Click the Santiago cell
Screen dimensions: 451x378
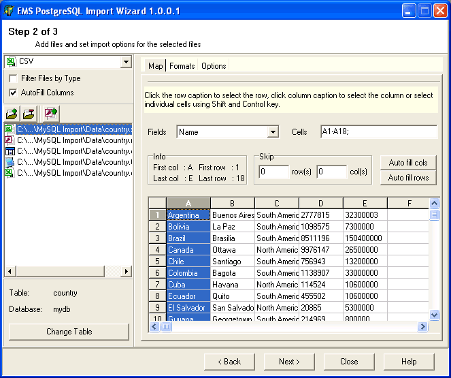coord(233,262)
